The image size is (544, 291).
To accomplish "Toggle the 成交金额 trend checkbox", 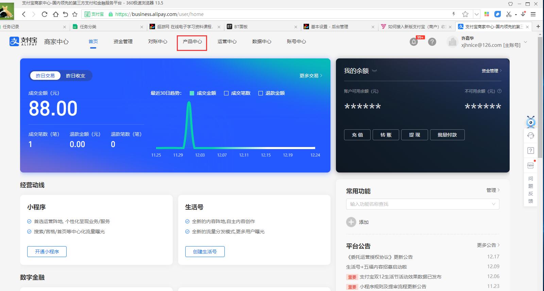I will pos(192,93).
